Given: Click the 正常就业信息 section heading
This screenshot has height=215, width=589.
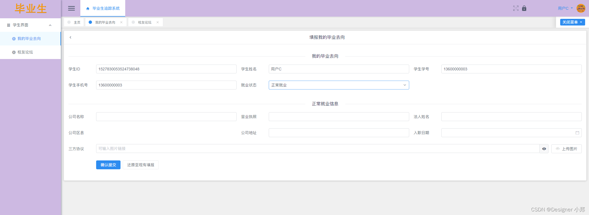Looking at the screenshot, I should [x=325, y=104].
